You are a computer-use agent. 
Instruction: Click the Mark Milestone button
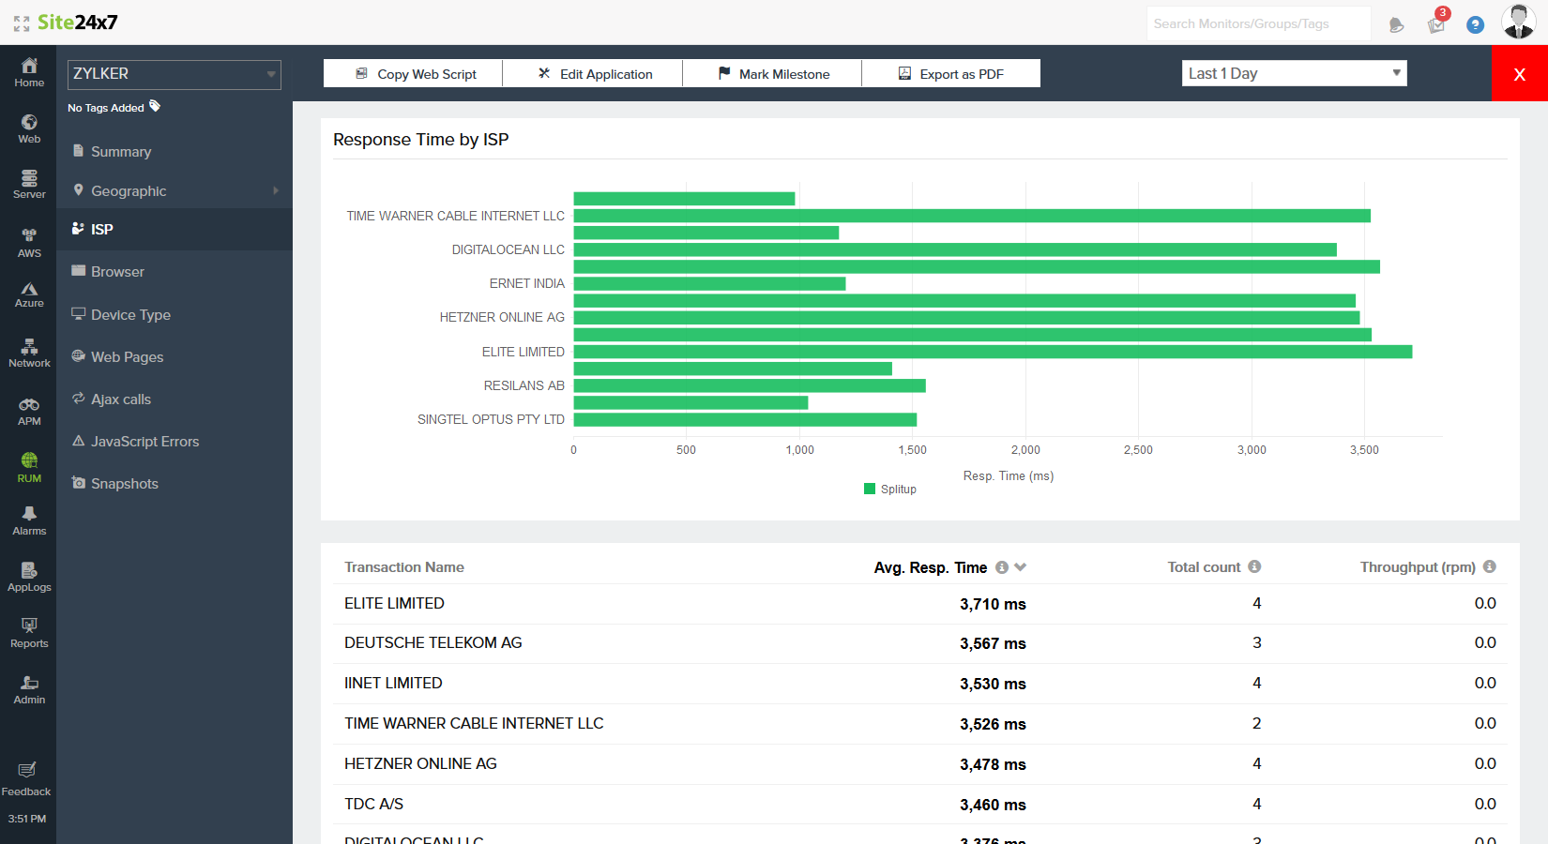point(772,74)
